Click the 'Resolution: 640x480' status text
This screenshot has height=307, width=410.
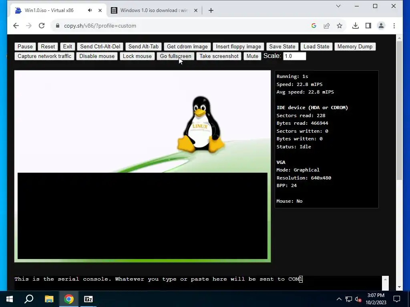pyautogui.click(x=304, y=178)
